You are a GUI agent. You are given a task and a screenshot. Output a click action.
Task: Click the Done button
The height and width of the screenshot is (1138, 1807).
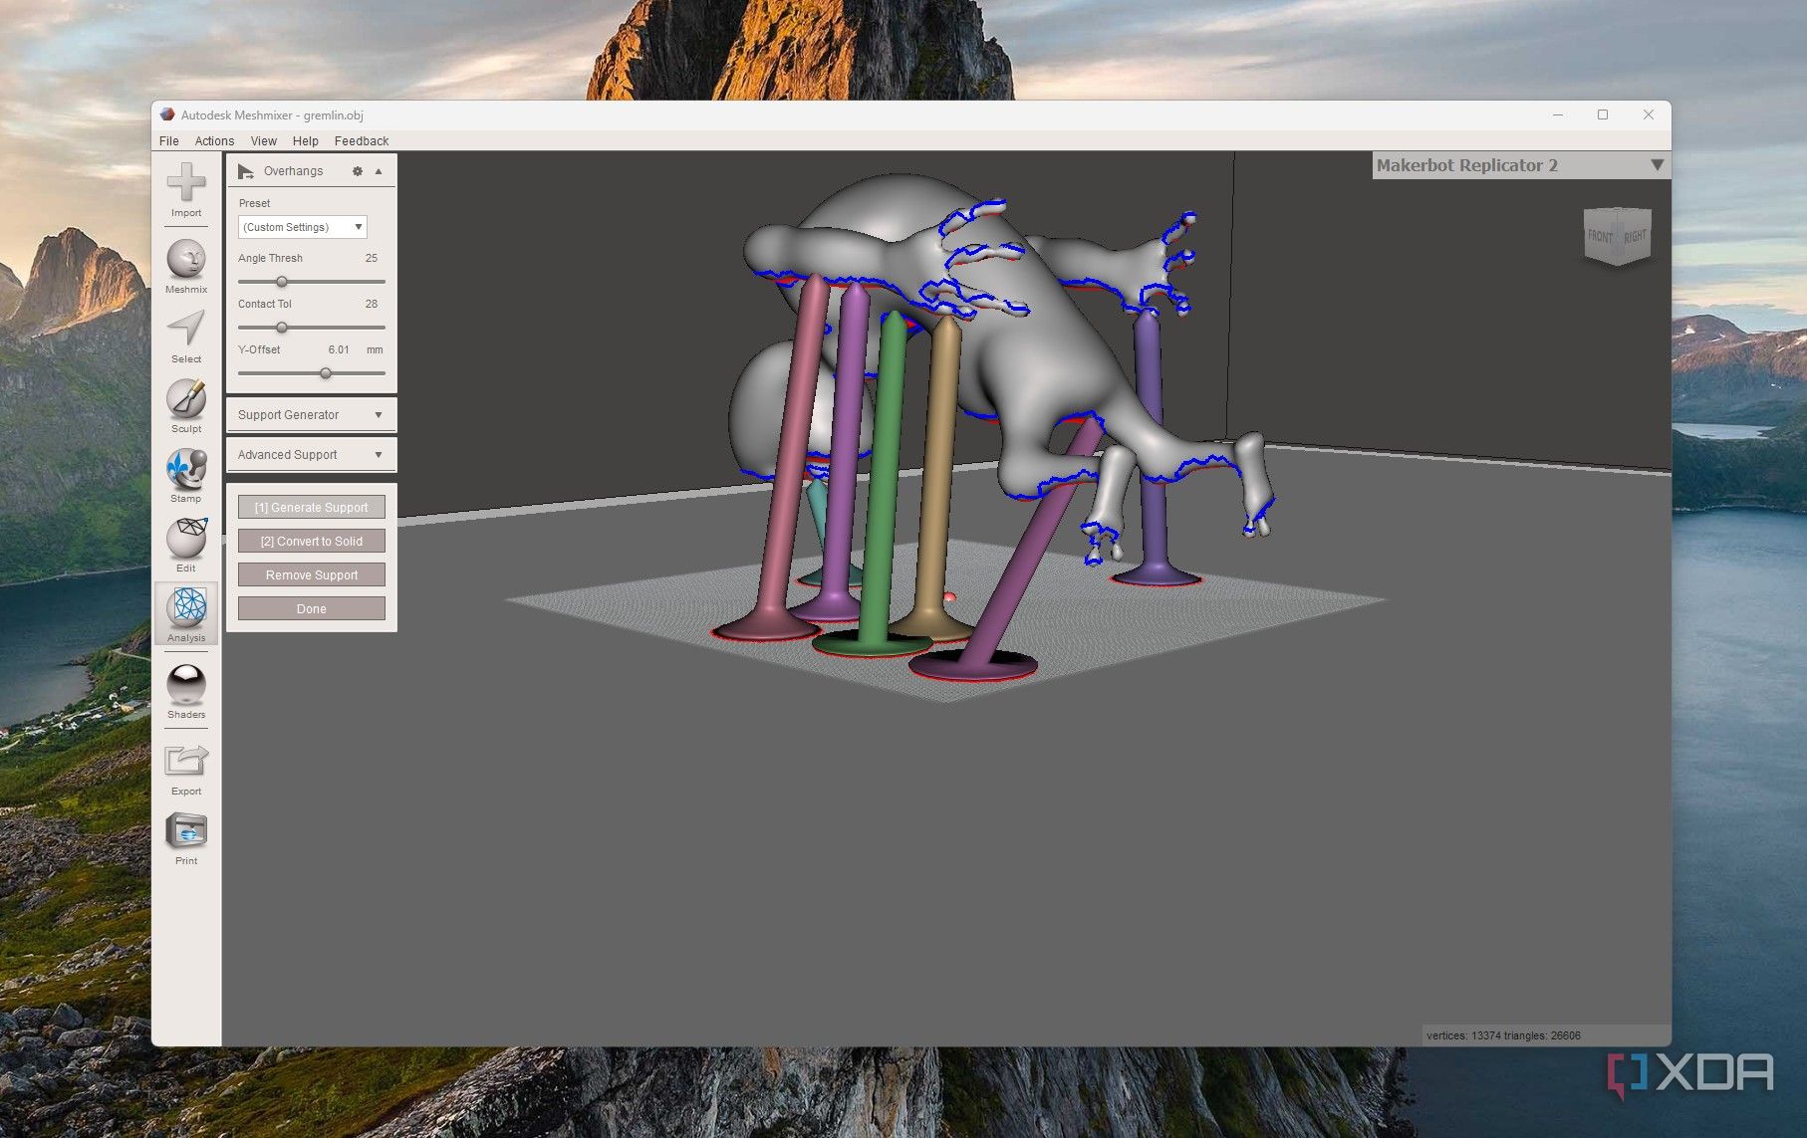(x=312, y=609)
